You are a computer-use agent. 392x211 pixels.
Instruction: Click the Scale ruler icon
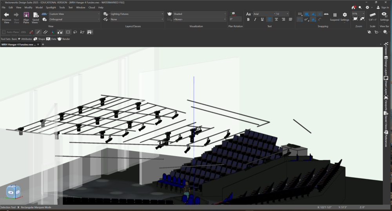(372, 14)
